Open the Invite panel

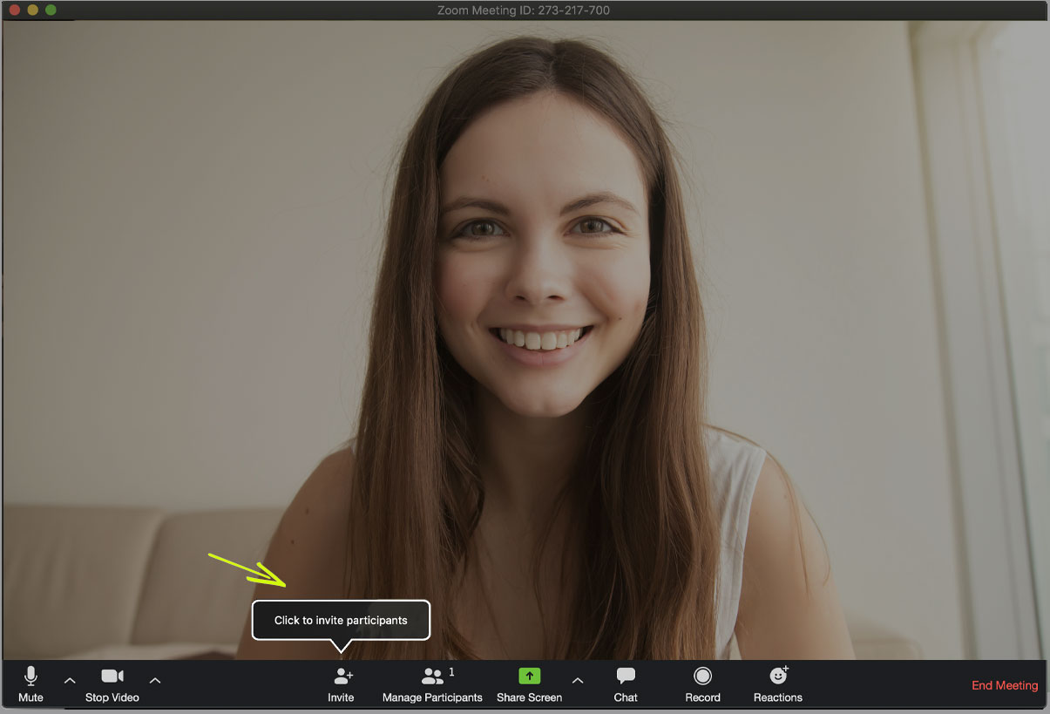point(341,684)
